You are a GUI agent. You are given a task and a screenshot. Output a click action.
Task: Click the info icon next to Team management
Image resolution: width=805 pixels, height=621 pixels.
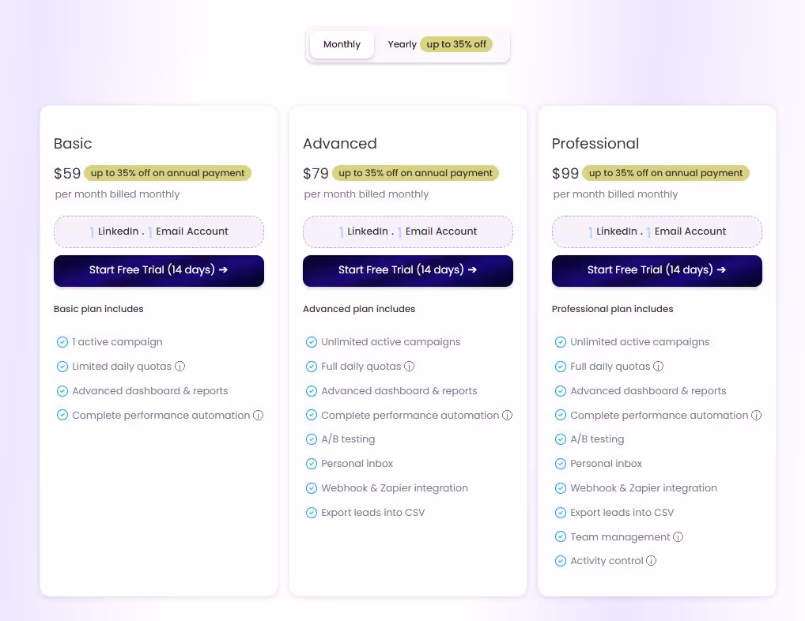(678, 536)
